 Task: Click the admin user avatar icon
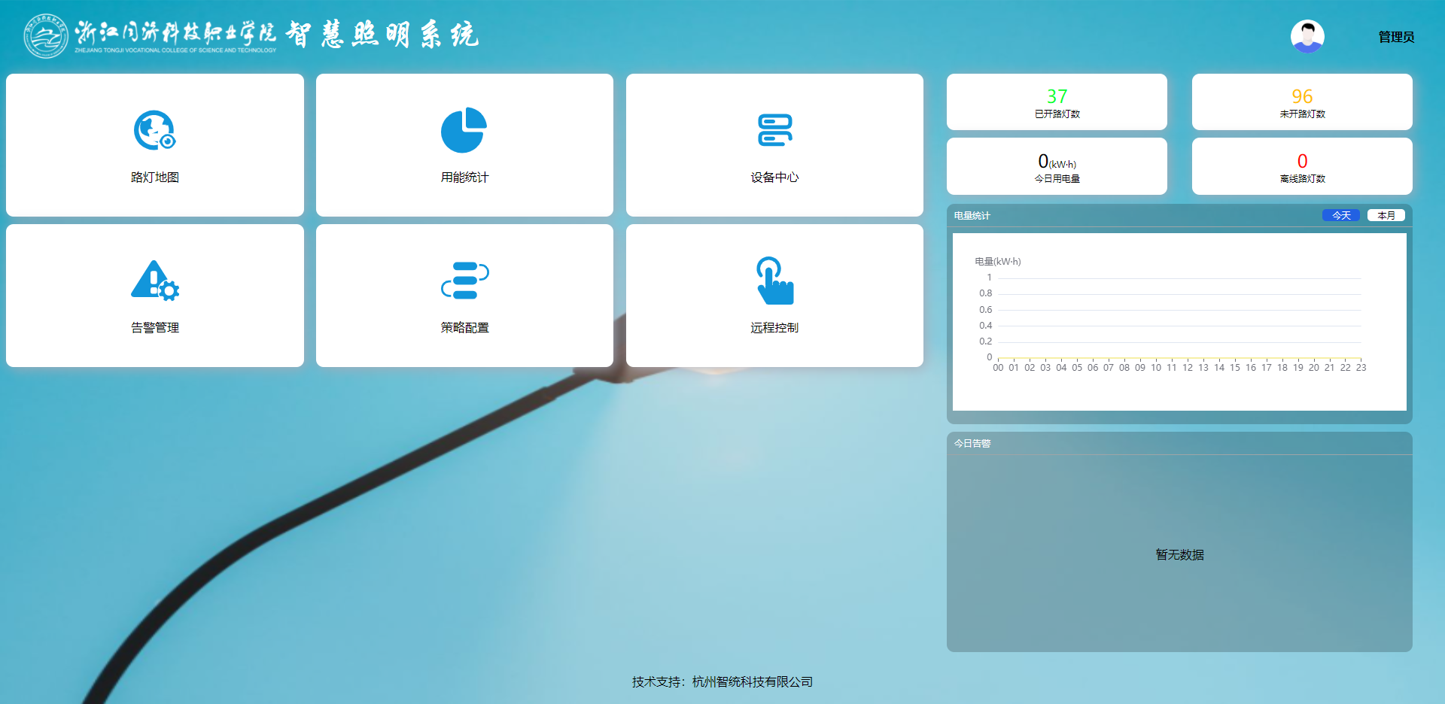tap(1307, 35)
